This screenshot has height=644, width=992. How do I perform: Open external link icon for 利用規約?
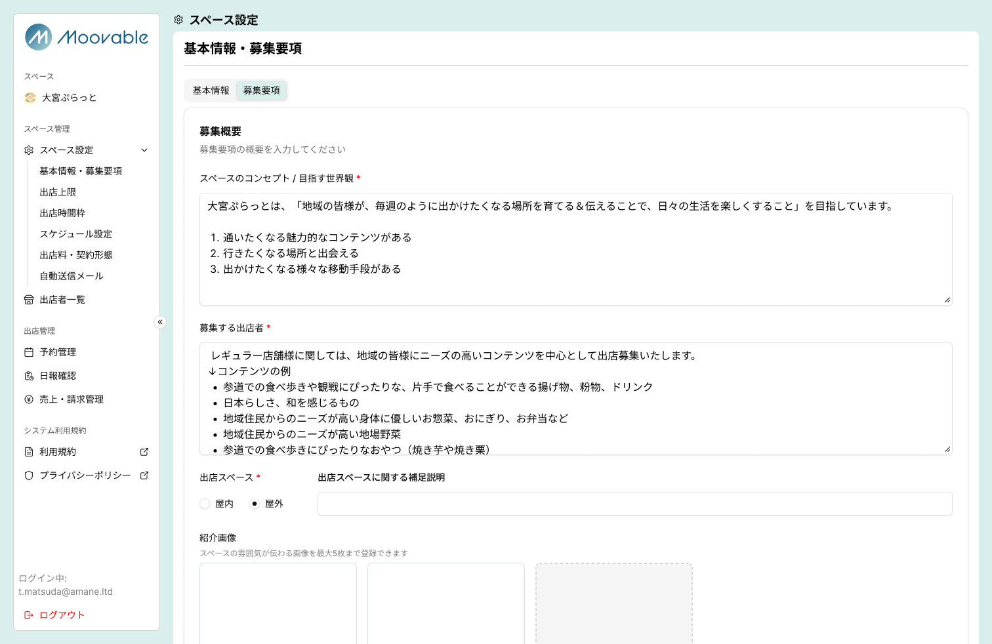pyautogui.click(x=144, y=452)
